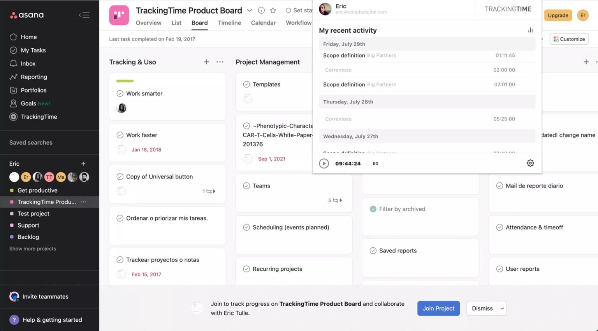Switch to the Timeline tab
This screenshot has height=331, width=598.
pyautogui.click(x=229, y=23)
